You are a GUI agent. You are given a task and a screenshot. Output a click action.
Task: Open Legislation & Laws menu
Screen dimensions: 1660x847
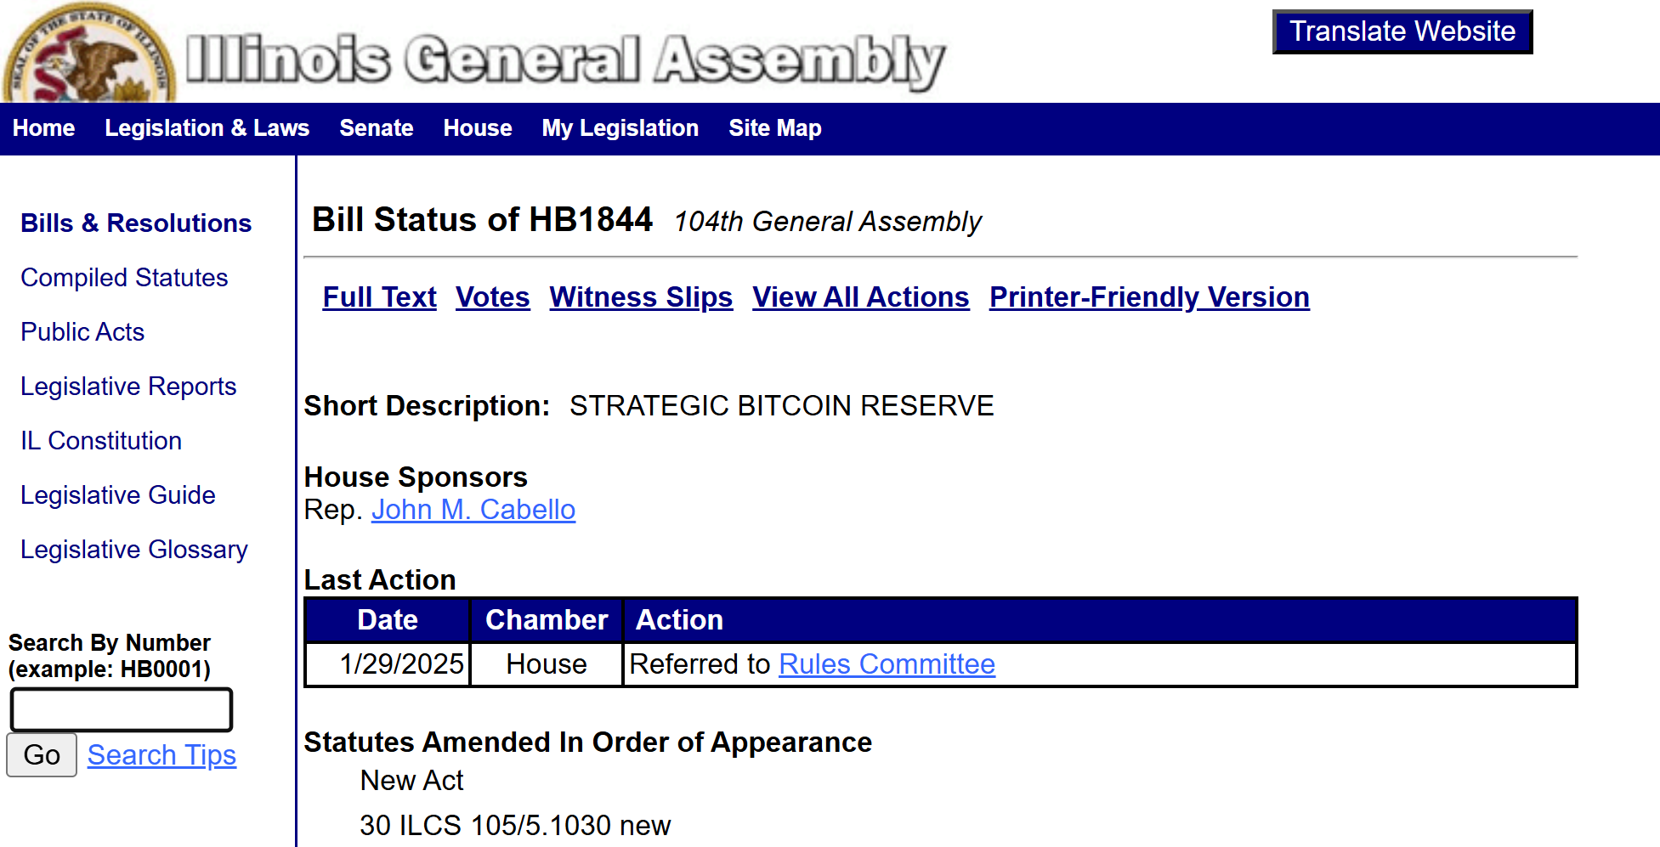point(207,128)
